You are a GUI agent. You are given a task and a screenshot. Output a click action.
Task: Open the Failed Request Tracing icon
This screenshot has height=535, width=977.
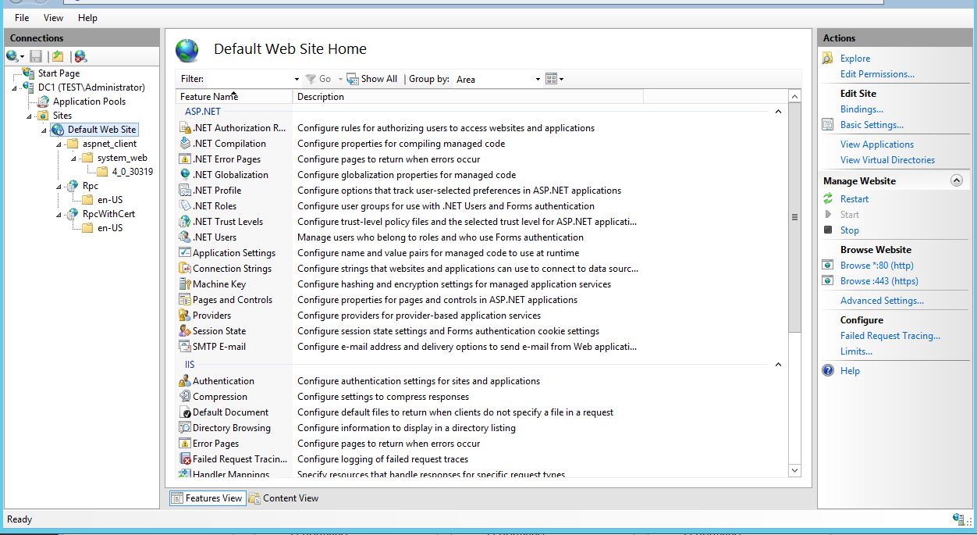185,459
